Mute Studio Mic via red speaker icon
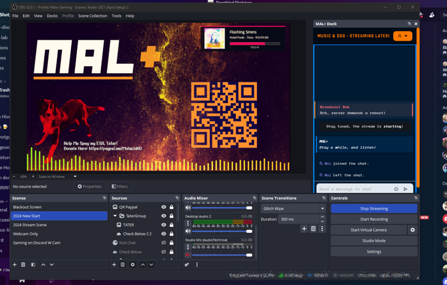The image size is (447, 285). pos(188,255)
